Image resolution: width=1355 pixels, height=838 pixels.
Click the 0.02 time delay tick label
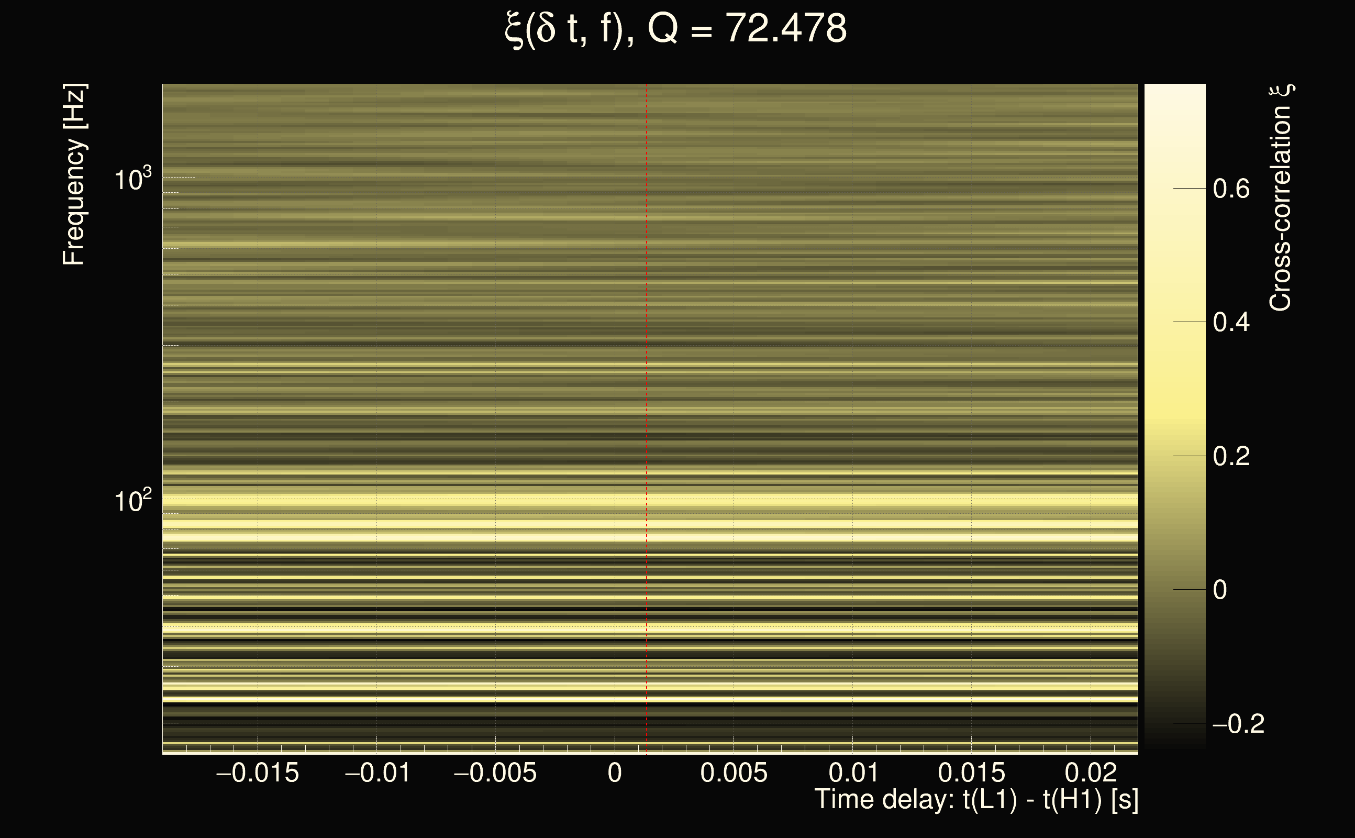coord(1090,773)
